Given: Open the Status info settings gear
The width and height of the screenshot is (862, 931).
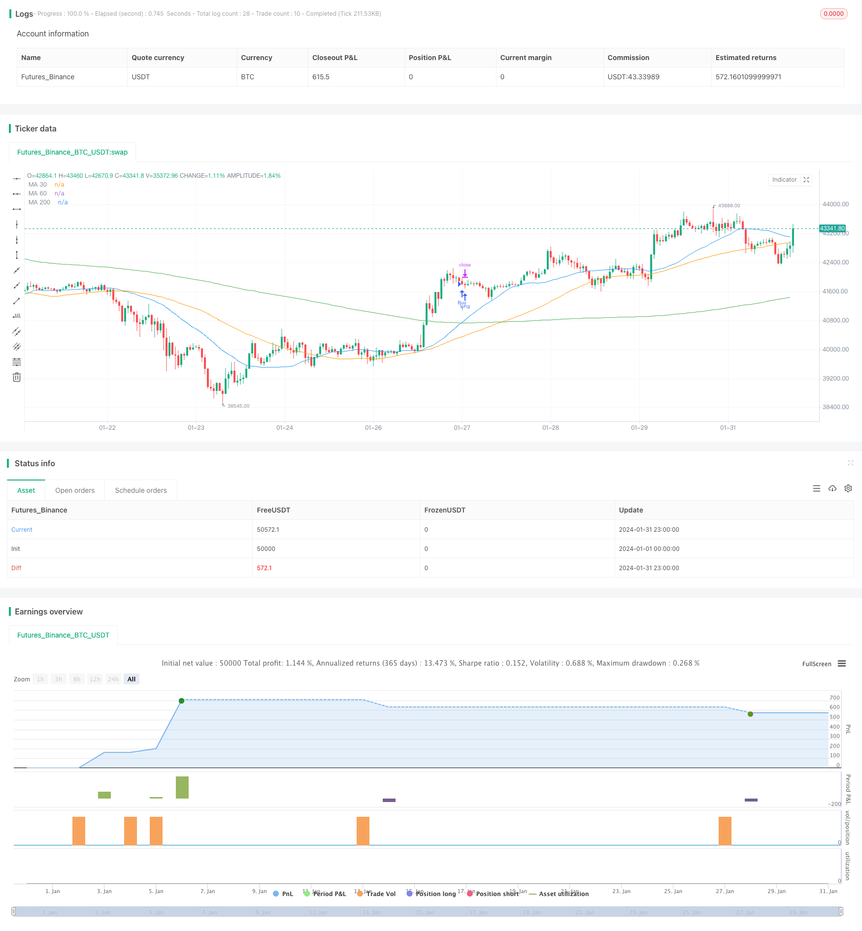Looking at the screenshot, I should click(848, 488).
